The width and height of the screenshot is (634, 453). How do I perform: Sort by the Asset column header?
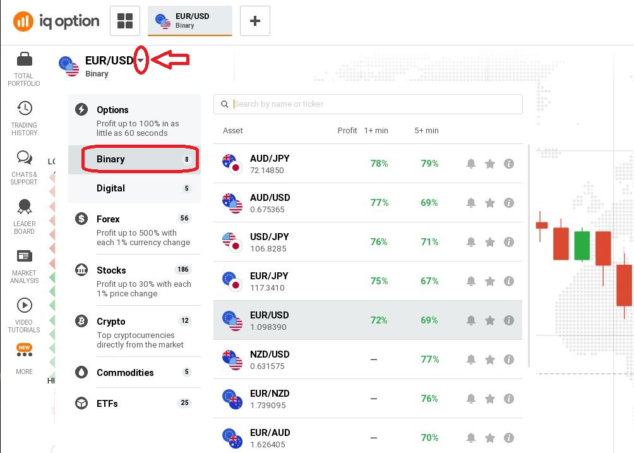pos(233,131)
